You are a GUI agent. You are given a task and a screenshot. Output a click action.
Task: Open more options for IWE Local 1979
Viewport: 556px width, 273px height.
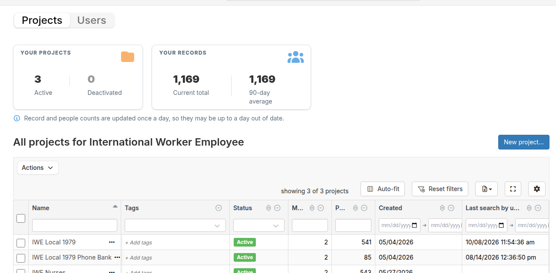click(x=112, y=242)
